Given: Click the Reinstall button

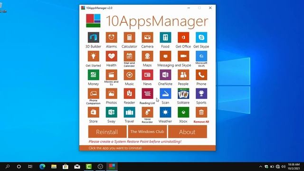Looking at the screenshot, I should click(x=107, y=132).
